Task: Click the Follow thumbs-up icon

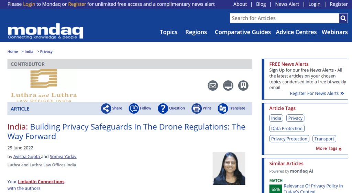Action: point(134,109)
